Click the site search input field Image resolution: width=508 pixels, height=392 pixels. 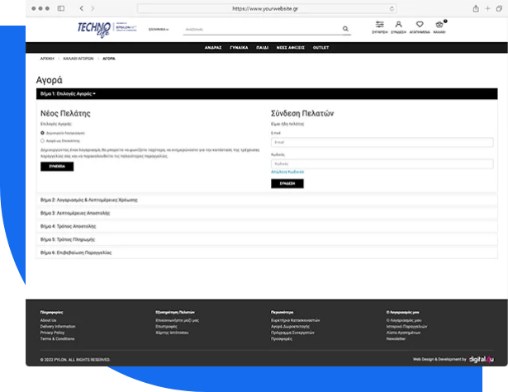pyautogui.click(x=263, y=29)
